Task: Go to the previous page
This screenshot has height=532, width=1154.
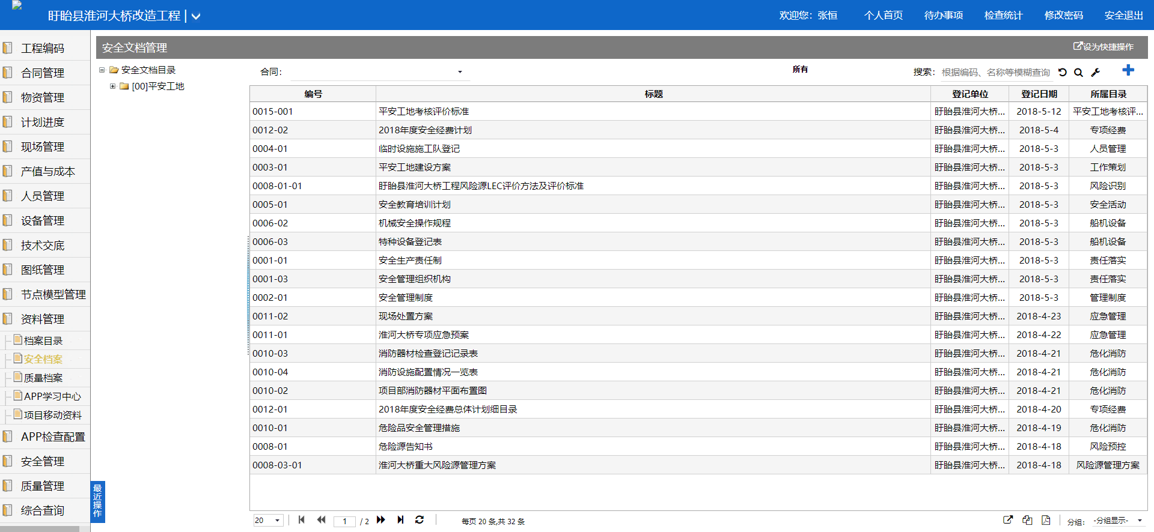Action: coord(322,520)
